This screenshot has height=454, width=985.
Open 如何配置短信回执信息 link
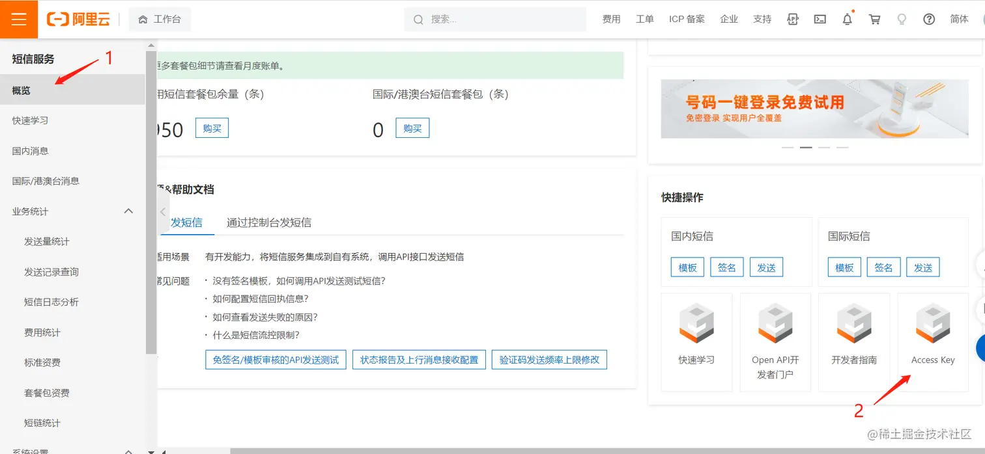(261, 299)
